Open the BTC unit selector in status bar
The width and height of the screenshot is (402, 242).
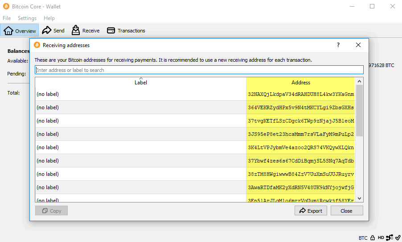point(363,238)
